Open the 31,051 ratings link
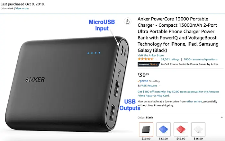Screen dimensions: 225x141 coord(170,59)
